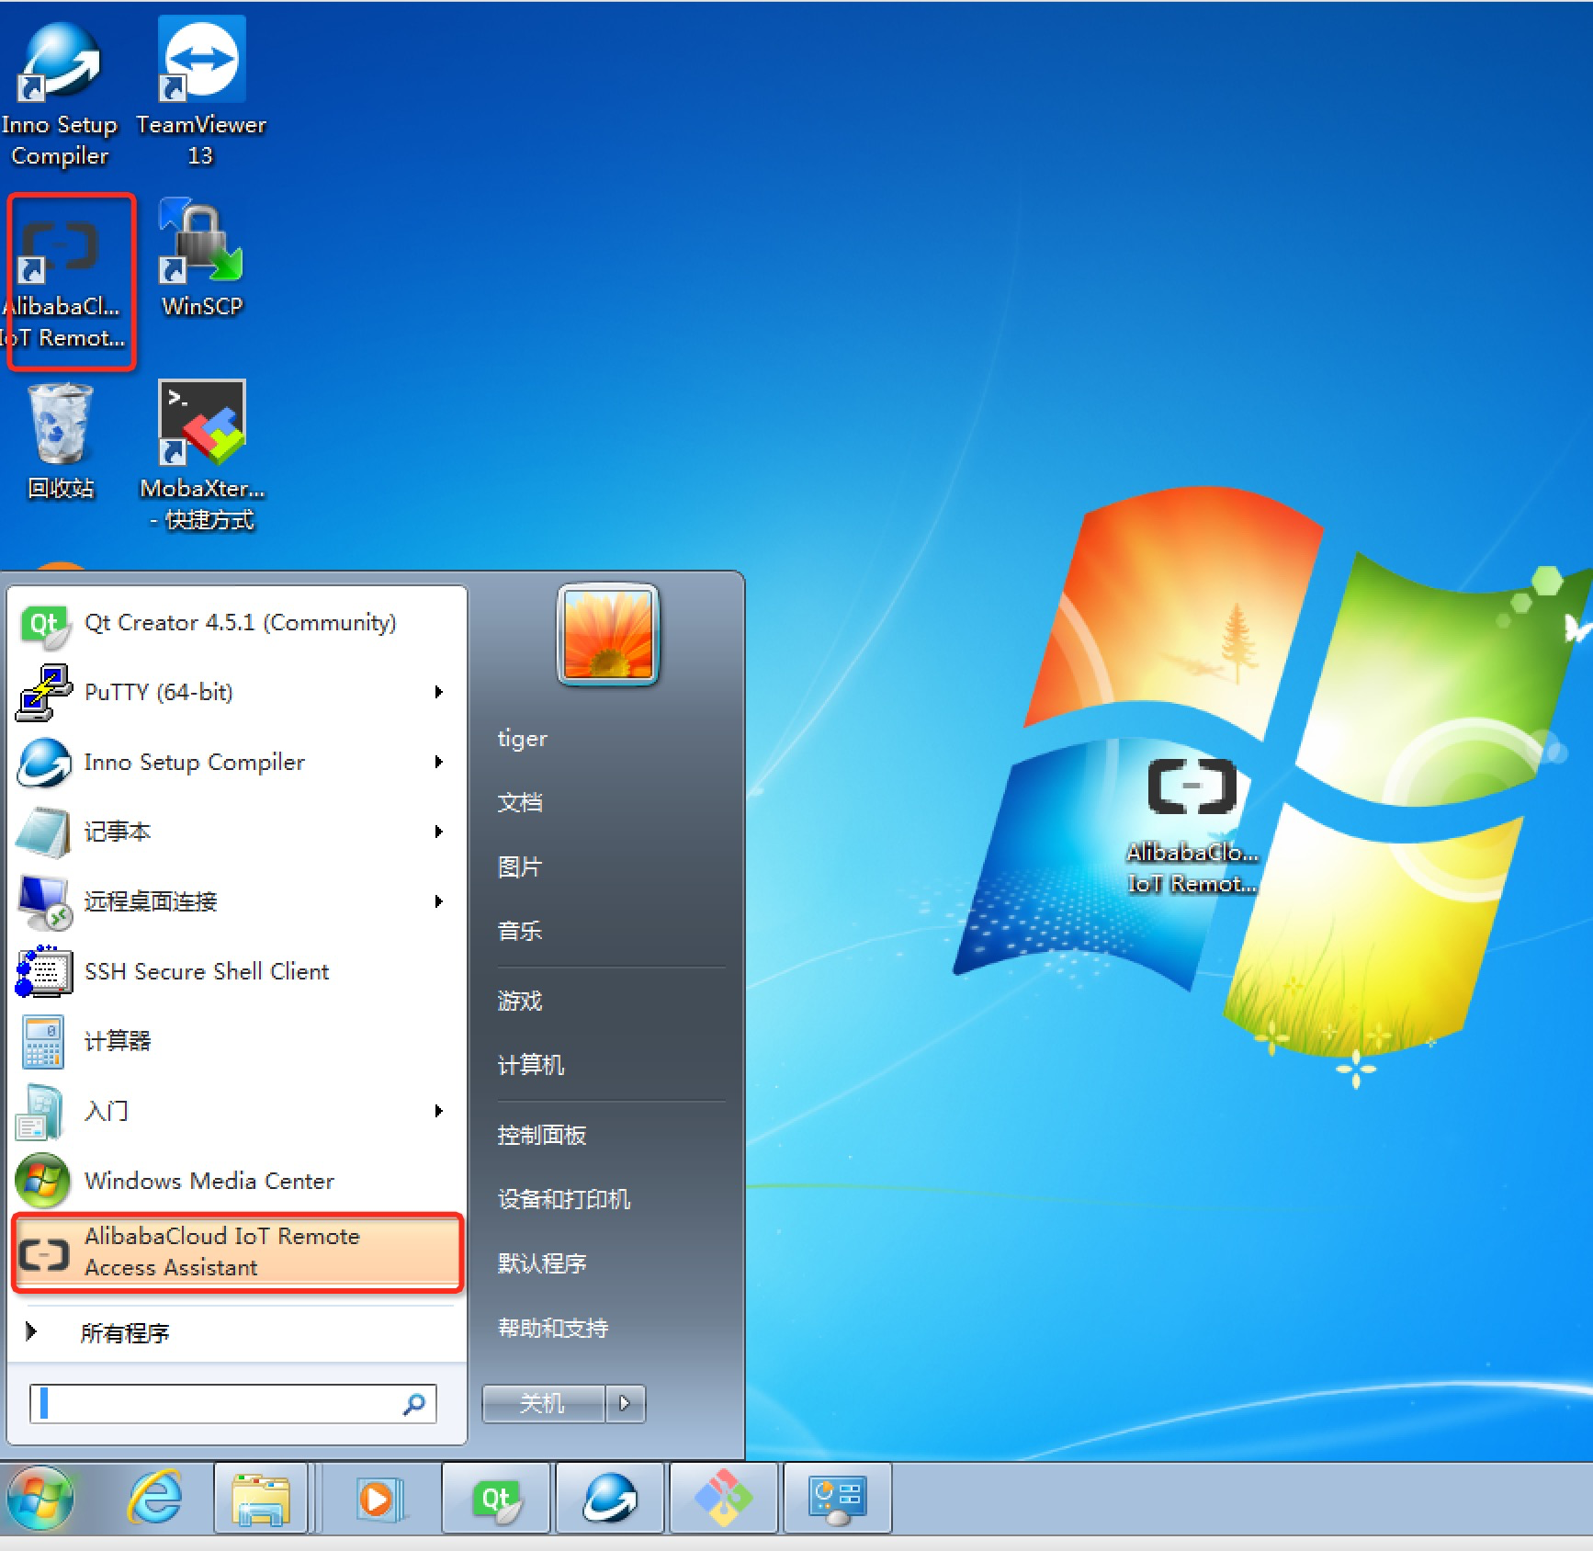
Task: Open Calculator (计算器) from Start menu
Action: click(236, 1041)
